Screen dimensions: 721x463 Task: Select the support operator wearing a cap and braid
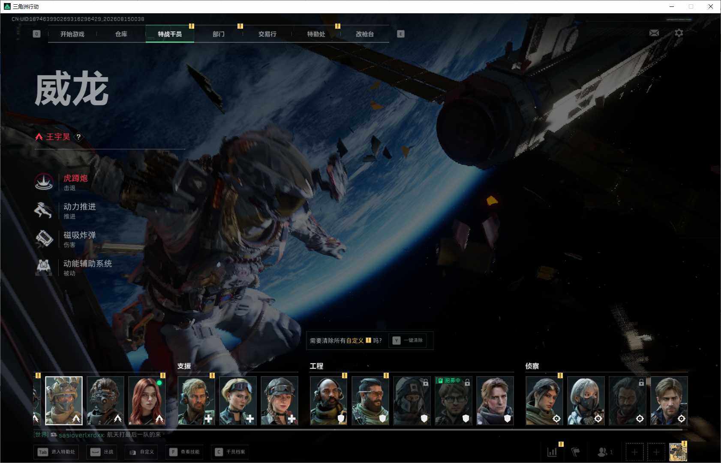279,401
